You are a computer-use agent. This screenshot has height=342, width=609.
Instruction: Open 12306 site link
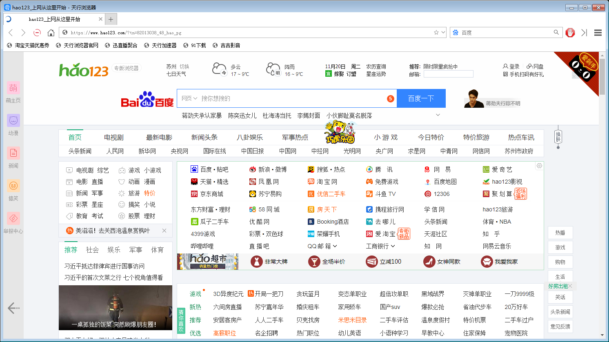(437, 194)
